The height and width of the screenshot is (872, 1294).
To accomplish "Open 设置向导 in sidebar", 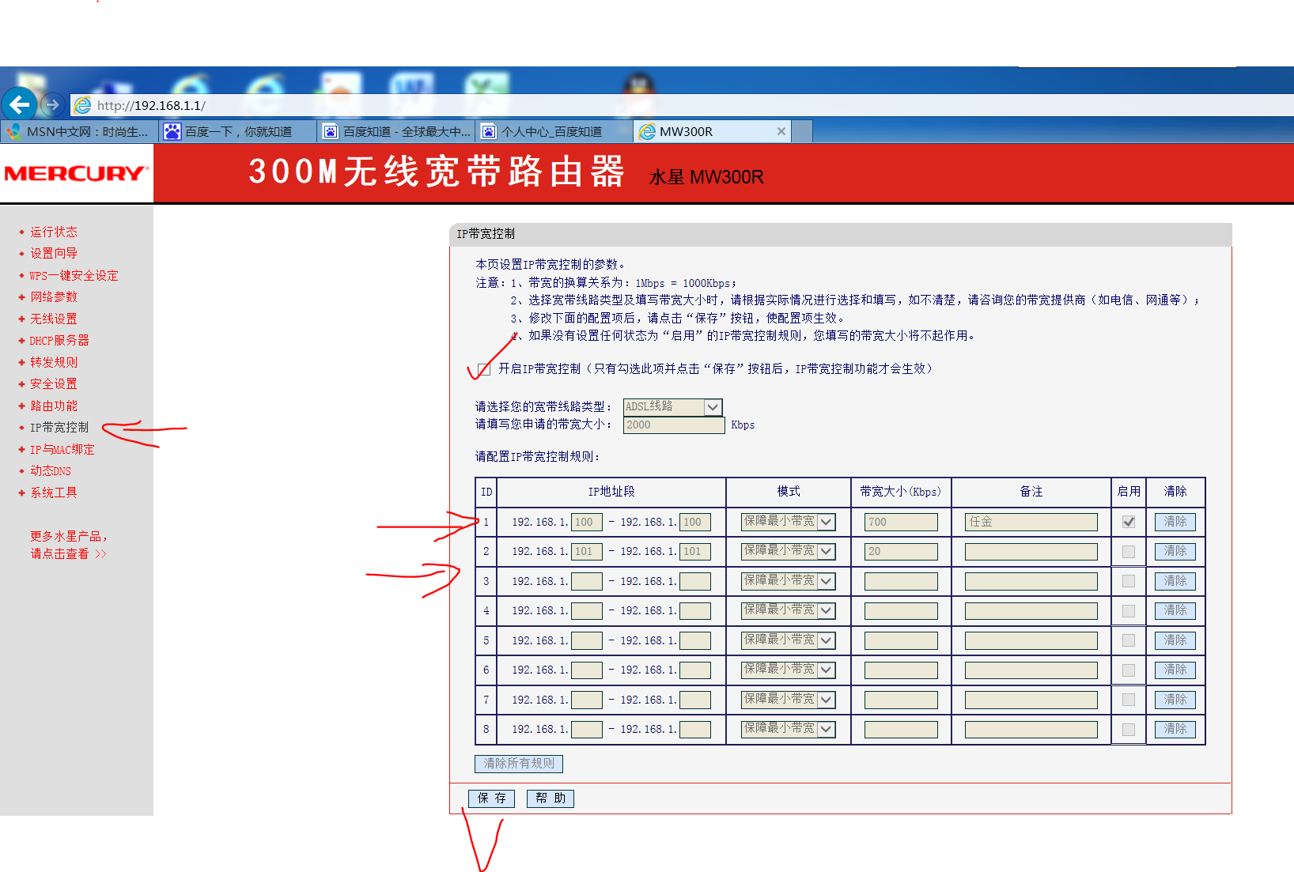I will (54, 253).
